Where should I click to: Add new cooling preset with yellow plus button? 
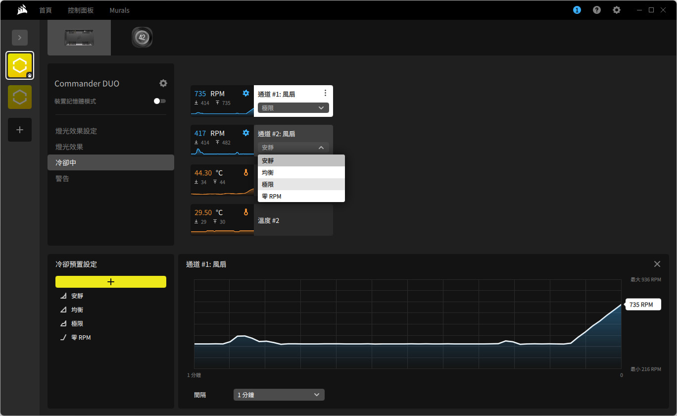[111, 282]
